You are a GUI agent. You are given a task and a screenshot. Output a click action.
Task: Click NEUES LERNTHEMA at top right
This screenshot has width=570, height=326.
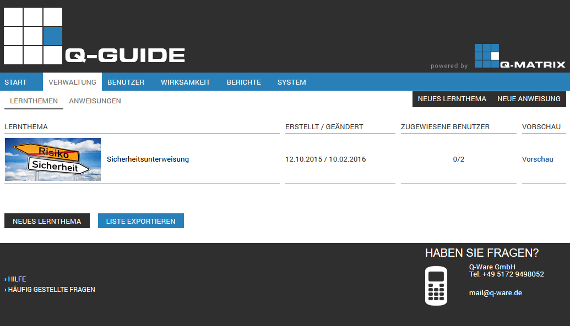(452, 99)
